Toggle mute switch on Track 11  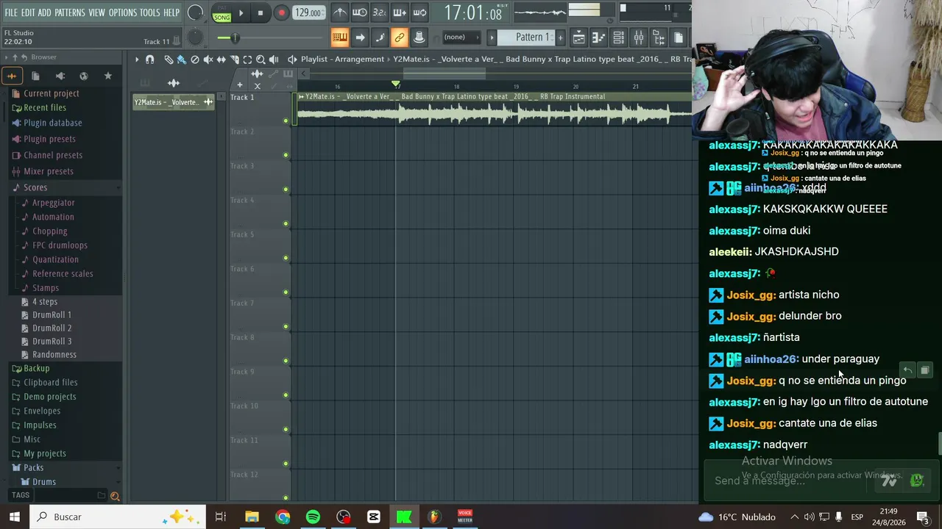286,464
